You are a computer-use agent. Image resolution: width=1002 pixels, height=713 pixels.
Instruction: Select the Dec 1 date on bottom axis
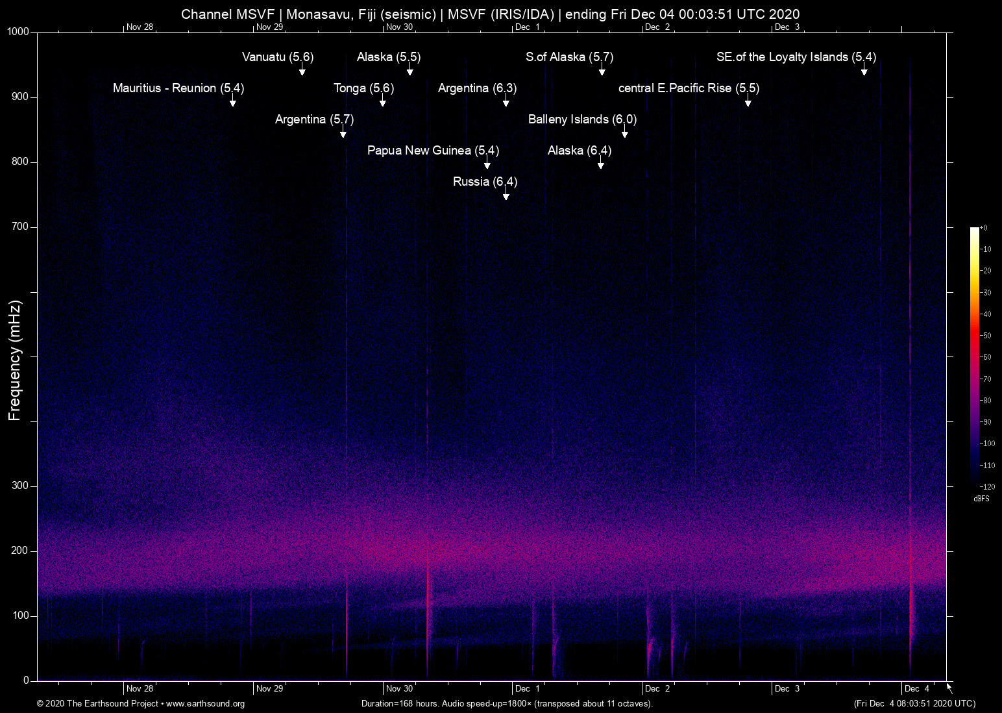click(528, 688)
